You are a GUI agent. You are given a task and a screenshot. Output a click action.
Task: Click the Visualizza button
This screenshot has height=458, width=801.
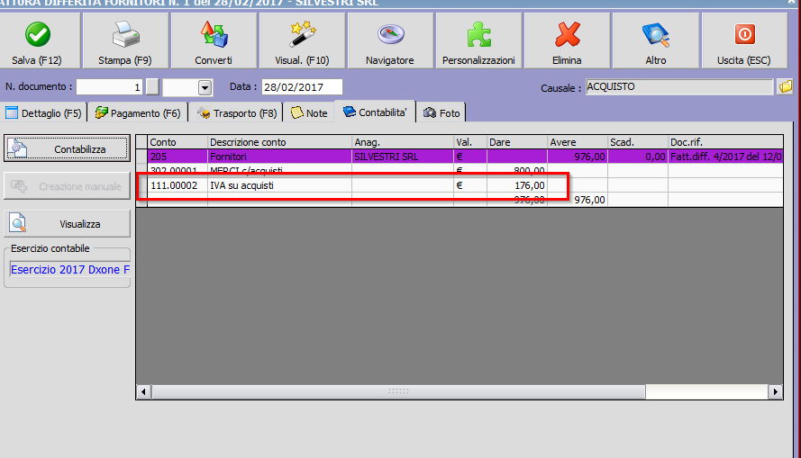(67, 224)
